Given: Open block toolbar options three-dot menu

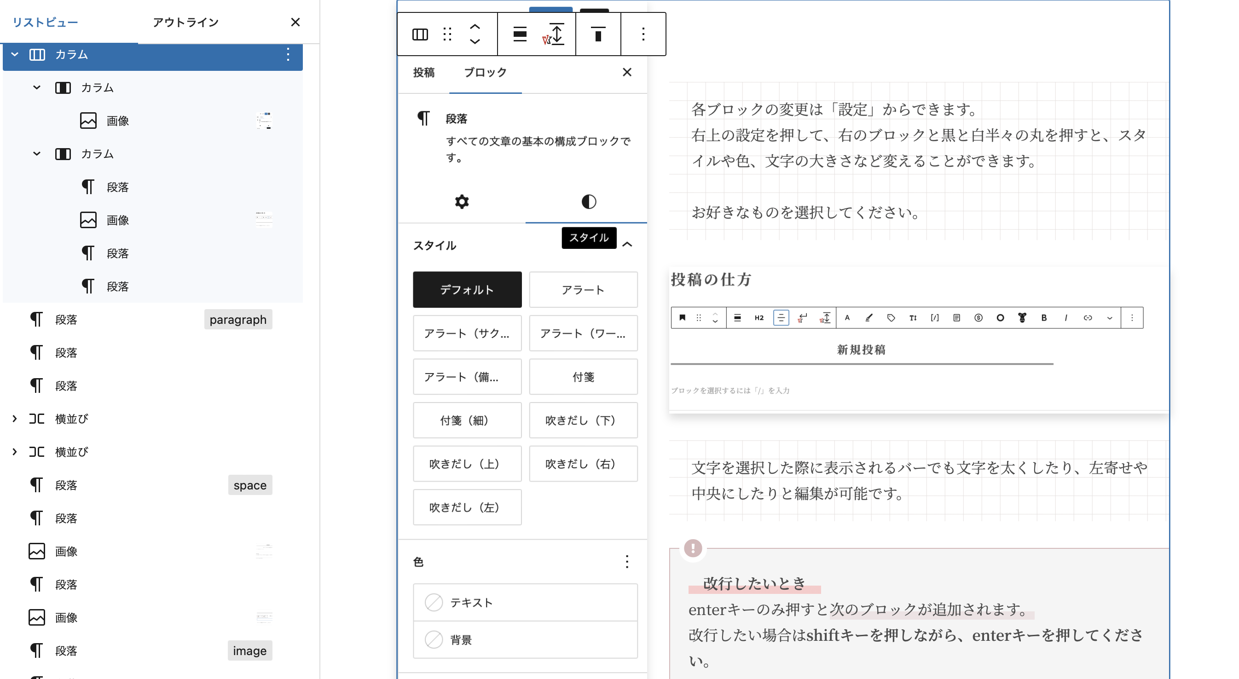Looking at the screenshot, I should coord(643,34).
